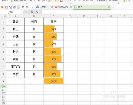Select the 李柏 name cell
The image size is (133, 105).
click(15, 74)
